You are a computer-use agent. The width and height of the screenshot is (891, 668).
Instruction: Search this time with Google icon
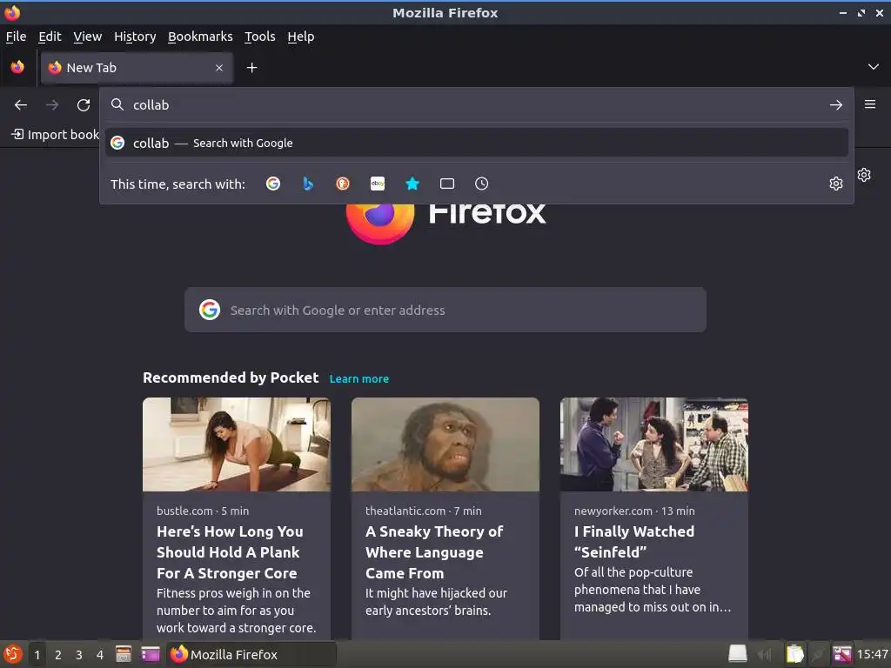click(273, 184)
